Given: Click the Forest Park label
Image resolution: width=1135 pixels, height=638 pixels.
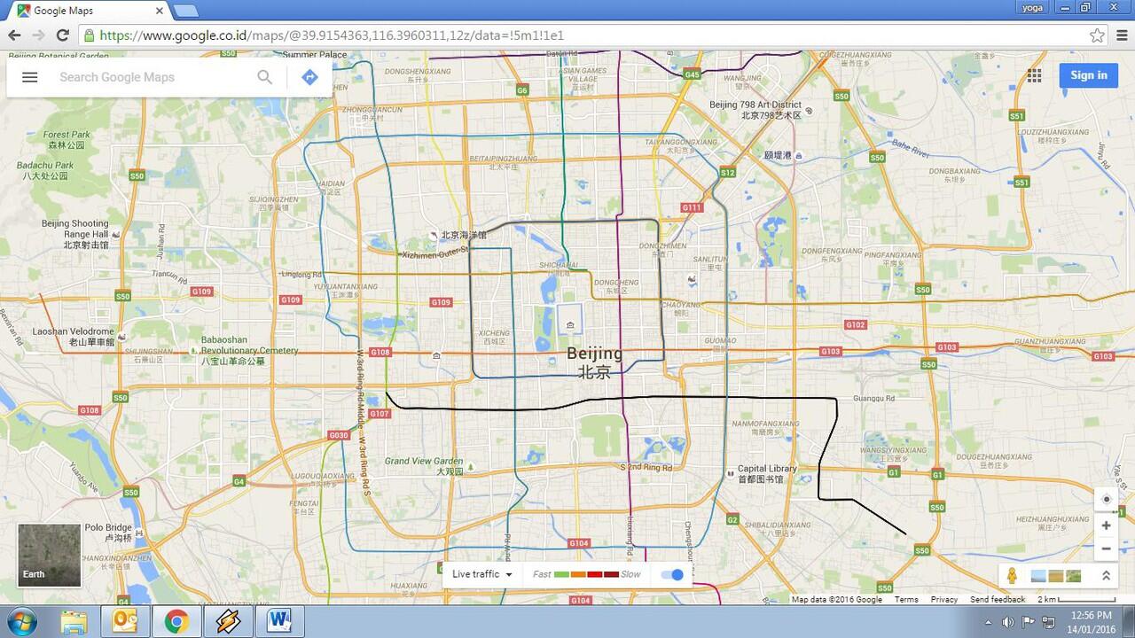Looking at the screenshot, I should 67,139.
